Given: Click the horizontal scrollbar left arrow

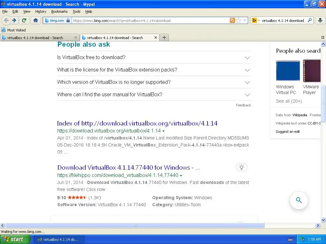Looking at the screenshot, I should [2, 225].
